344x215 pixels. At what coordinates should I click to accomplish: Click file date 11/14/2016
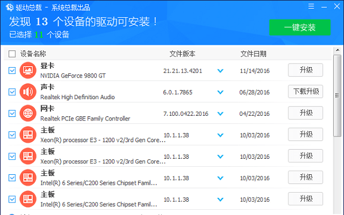pos(255,71)
